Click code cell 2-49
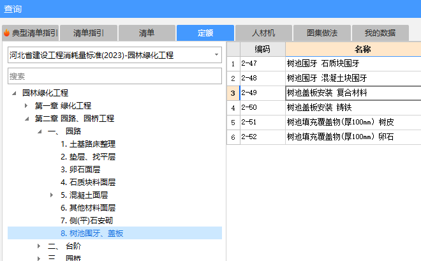This screenshot has width=421, height=261. pyautogui.click(x=263, y=93)
